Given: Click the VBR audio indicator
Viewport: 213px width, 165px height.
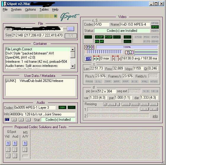Looking at the screenshot, I should (x=72, y=107).
